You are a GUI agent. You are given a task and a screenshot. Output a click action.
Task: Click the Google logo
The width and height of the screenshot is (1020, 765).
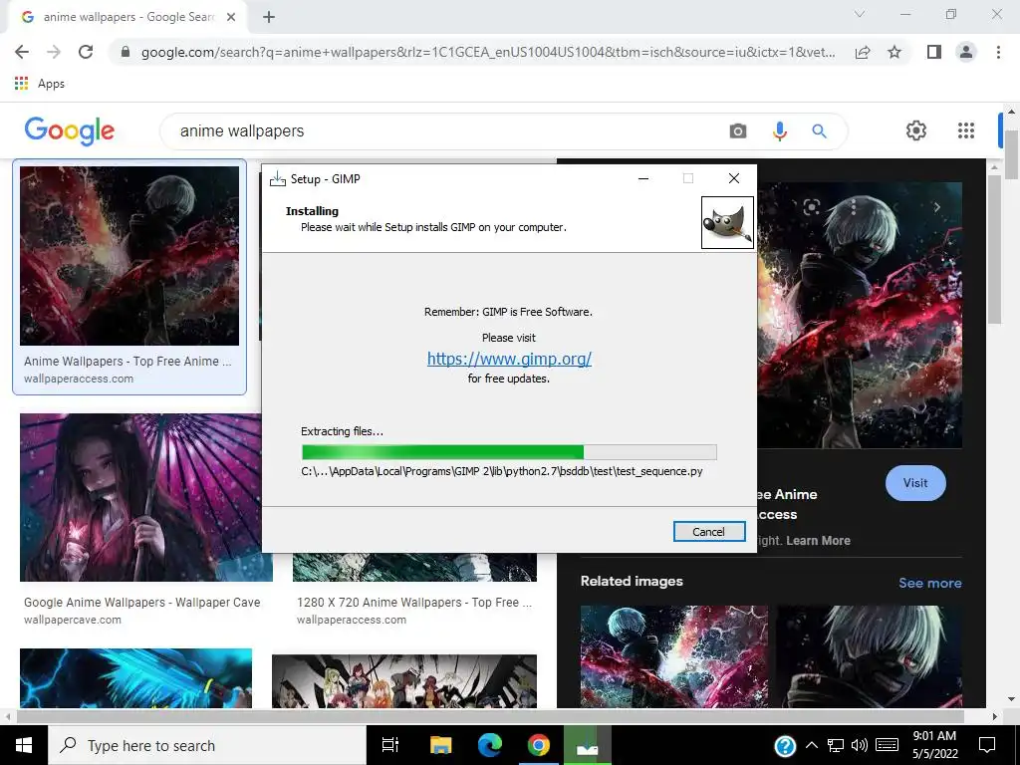click(x=69, y=130)
